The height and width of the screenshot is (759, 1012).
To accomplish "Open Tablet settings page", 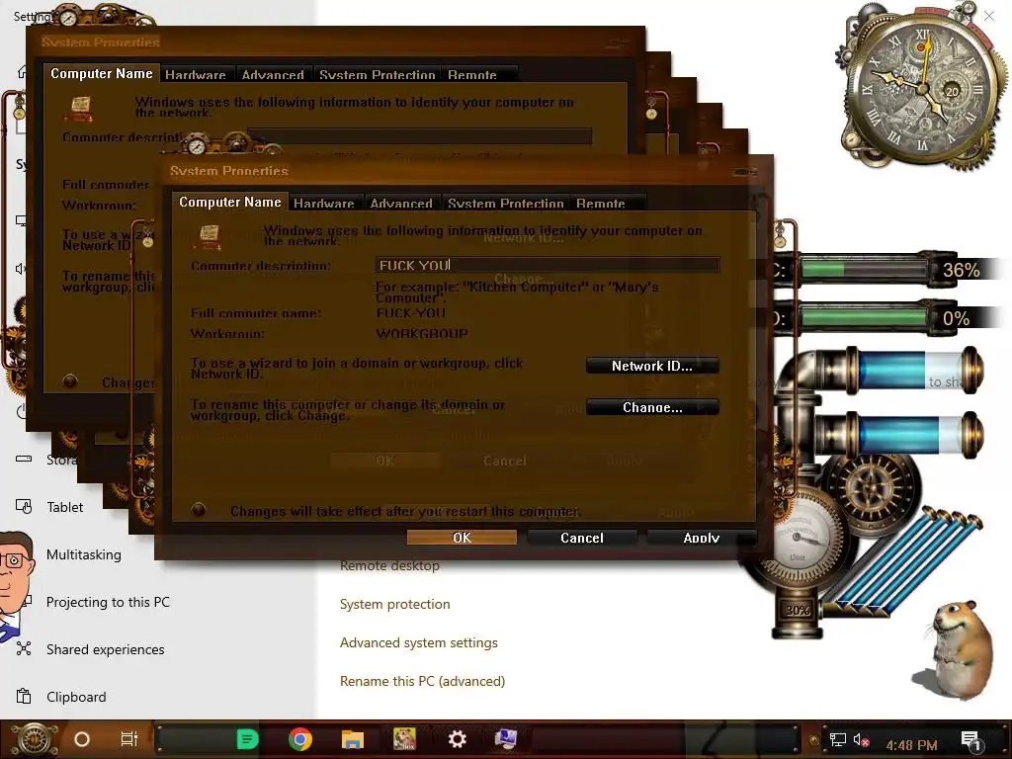I will pos(64,507).
